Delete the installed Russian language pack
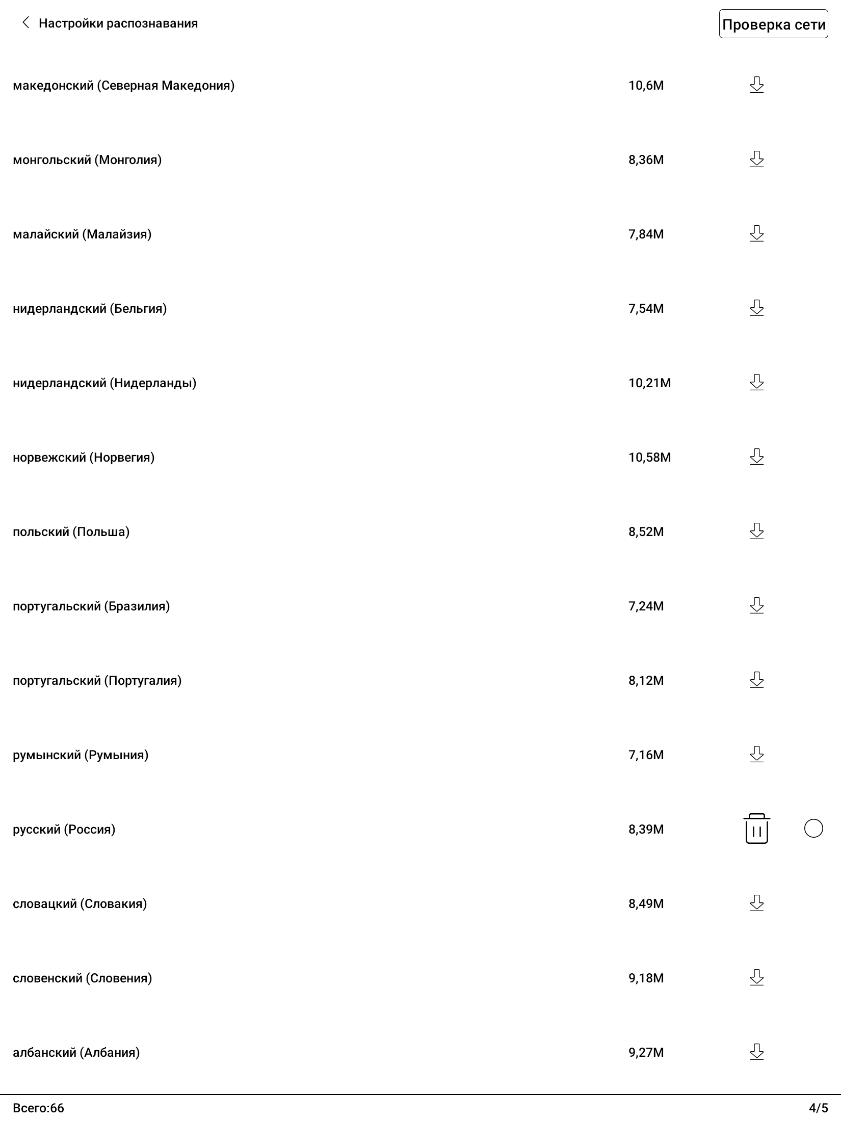This screenshot has width=841, height=1121. click(757, 829)
